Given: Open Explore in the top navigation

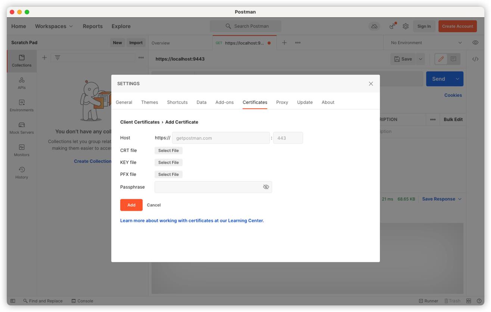Looking at the screenshot, I should coord(121,26).
